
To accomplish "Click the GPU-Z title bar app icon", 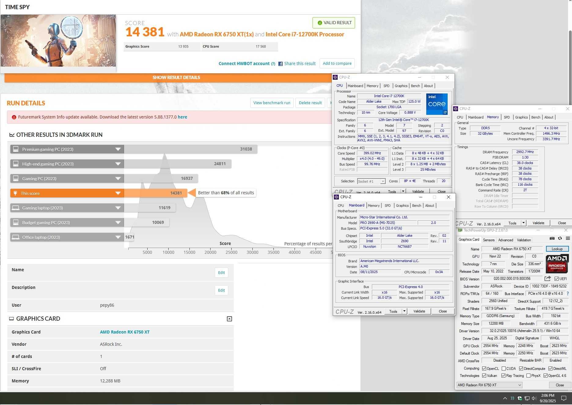I will click(460, 230).
